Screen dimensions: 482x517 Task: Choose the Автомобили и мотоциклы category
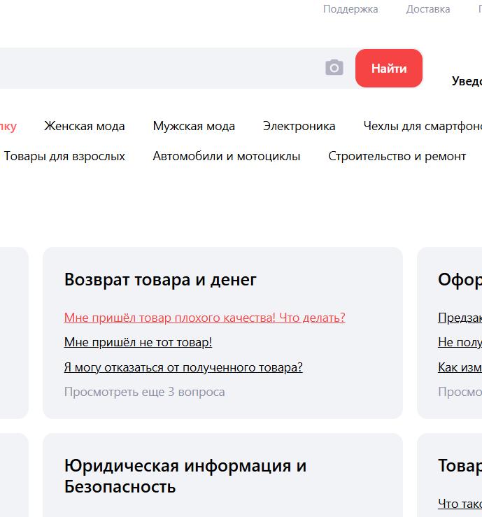point(227,156)
